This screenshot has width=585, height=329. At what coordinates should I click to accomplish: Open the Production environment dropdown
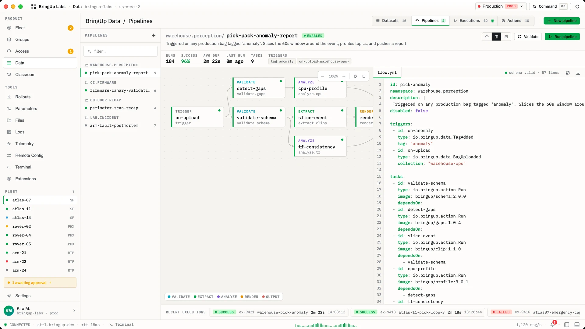[x=501, y=6]
